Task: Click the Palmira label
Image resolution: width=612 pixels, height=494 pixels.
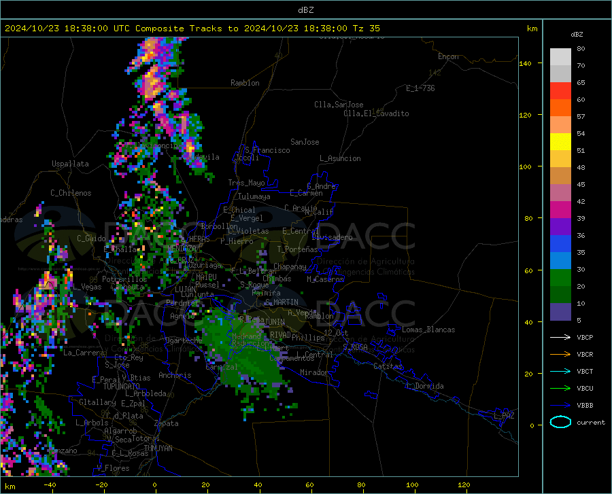Action: tap(266, 293)
